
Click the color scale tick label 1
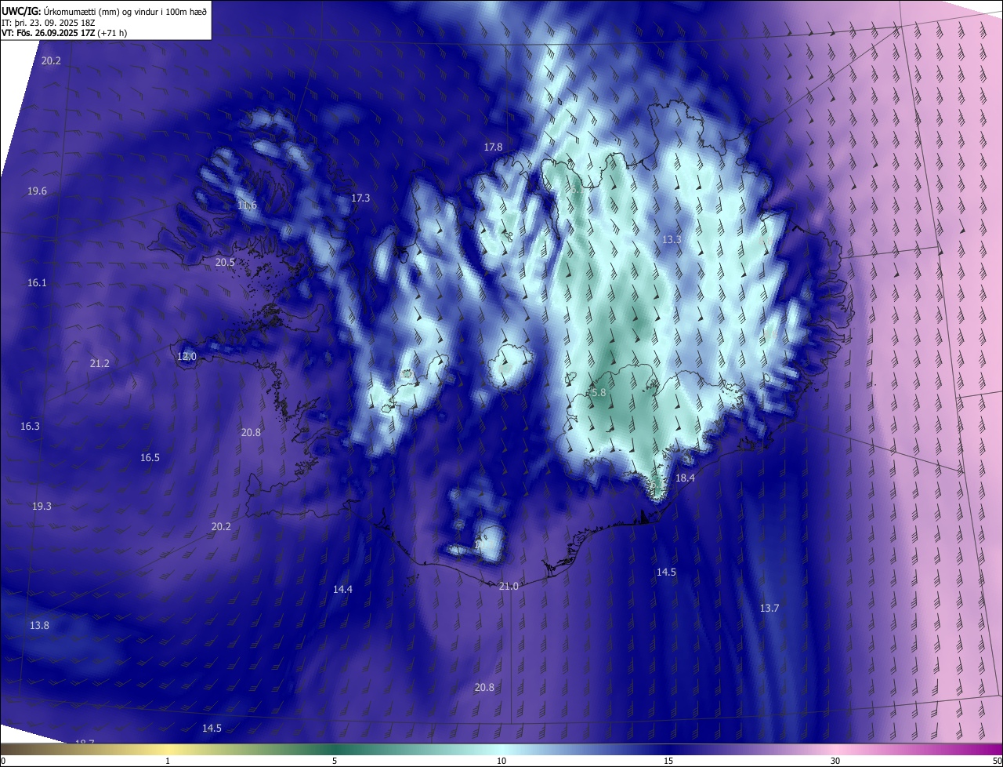coord(168,761)
